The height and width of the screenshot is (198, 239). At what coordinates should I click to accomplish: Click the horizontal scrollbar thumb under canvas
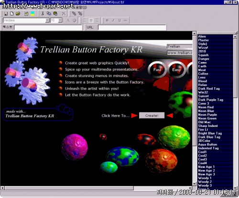69,188
